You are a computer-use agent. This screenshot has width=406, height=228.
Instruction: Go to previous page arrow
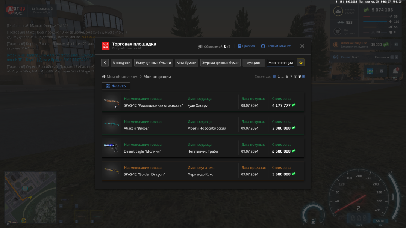click(274, 76)
